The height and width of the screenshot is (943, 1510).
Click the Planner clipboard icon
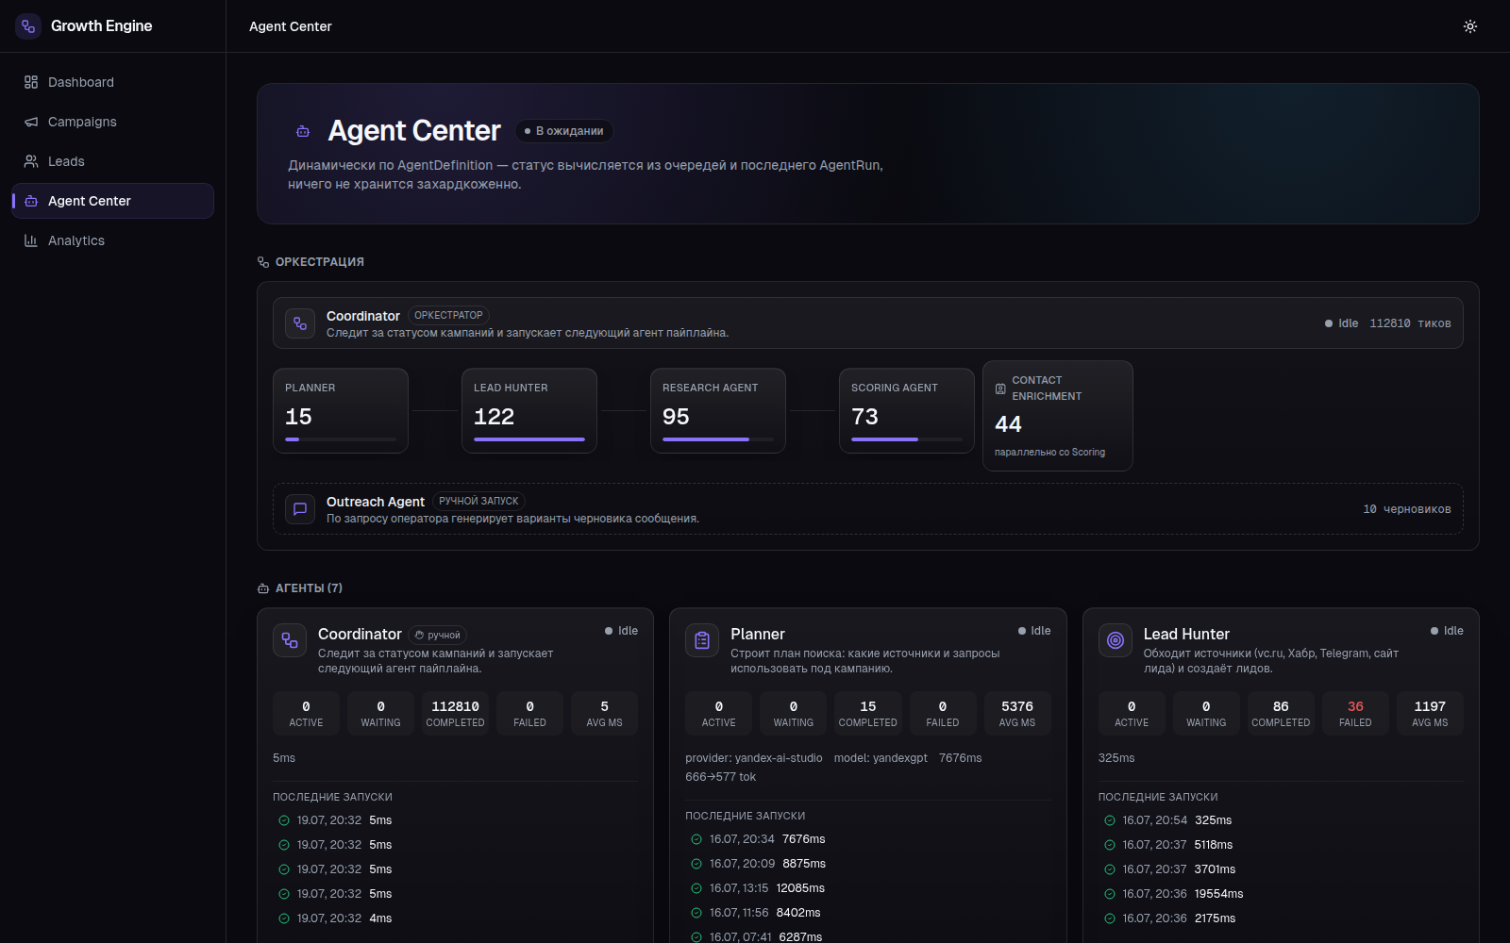point(702,640)
